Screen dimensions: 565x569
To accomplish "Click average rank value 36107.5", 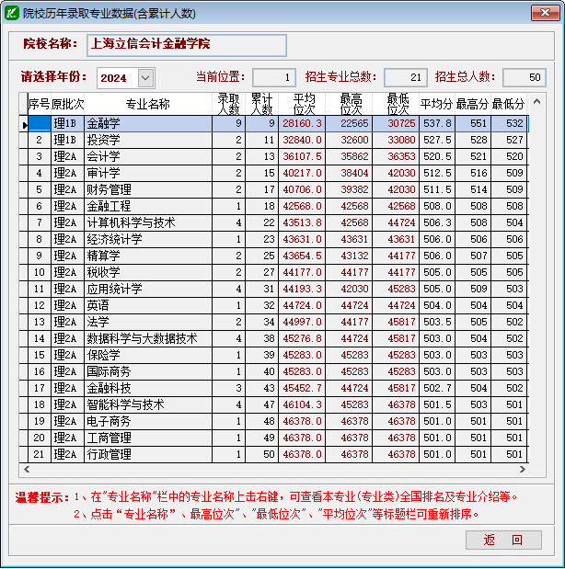I will click(x=302, y=157).
